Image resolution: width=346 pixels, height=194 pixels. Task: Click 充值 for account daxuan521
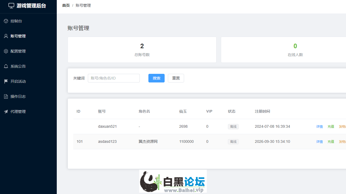tap(331, 127)
